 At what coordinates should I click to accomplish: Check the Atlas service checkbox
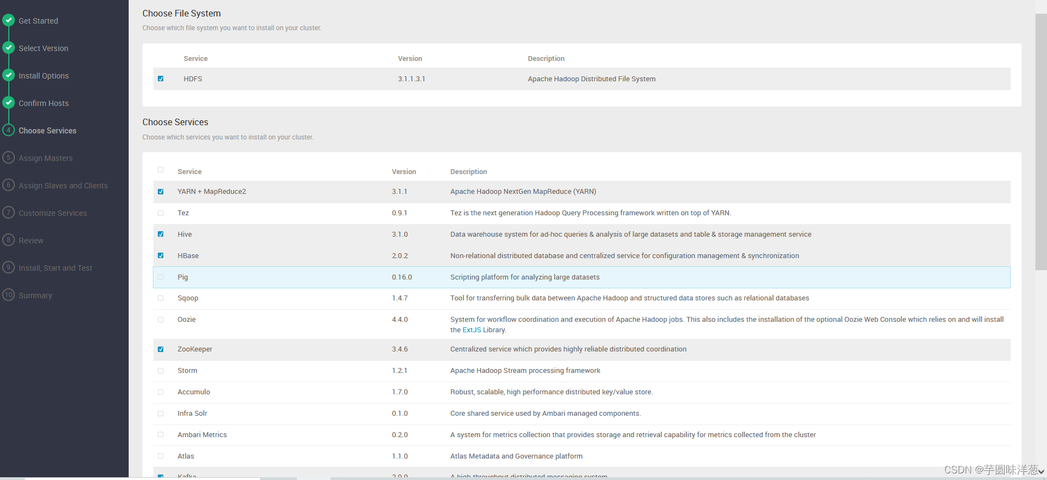point(161,456)
